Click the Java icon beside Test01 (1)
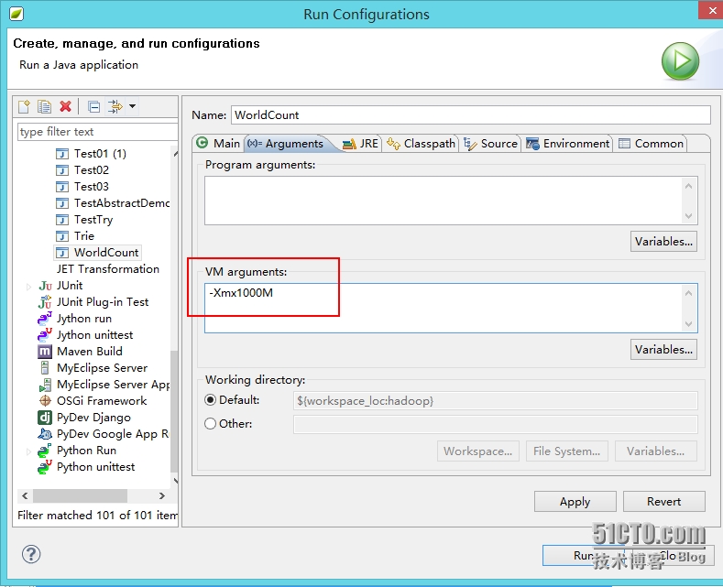Image resolution: width=723 pixels, height=587 pixels. 61,154
